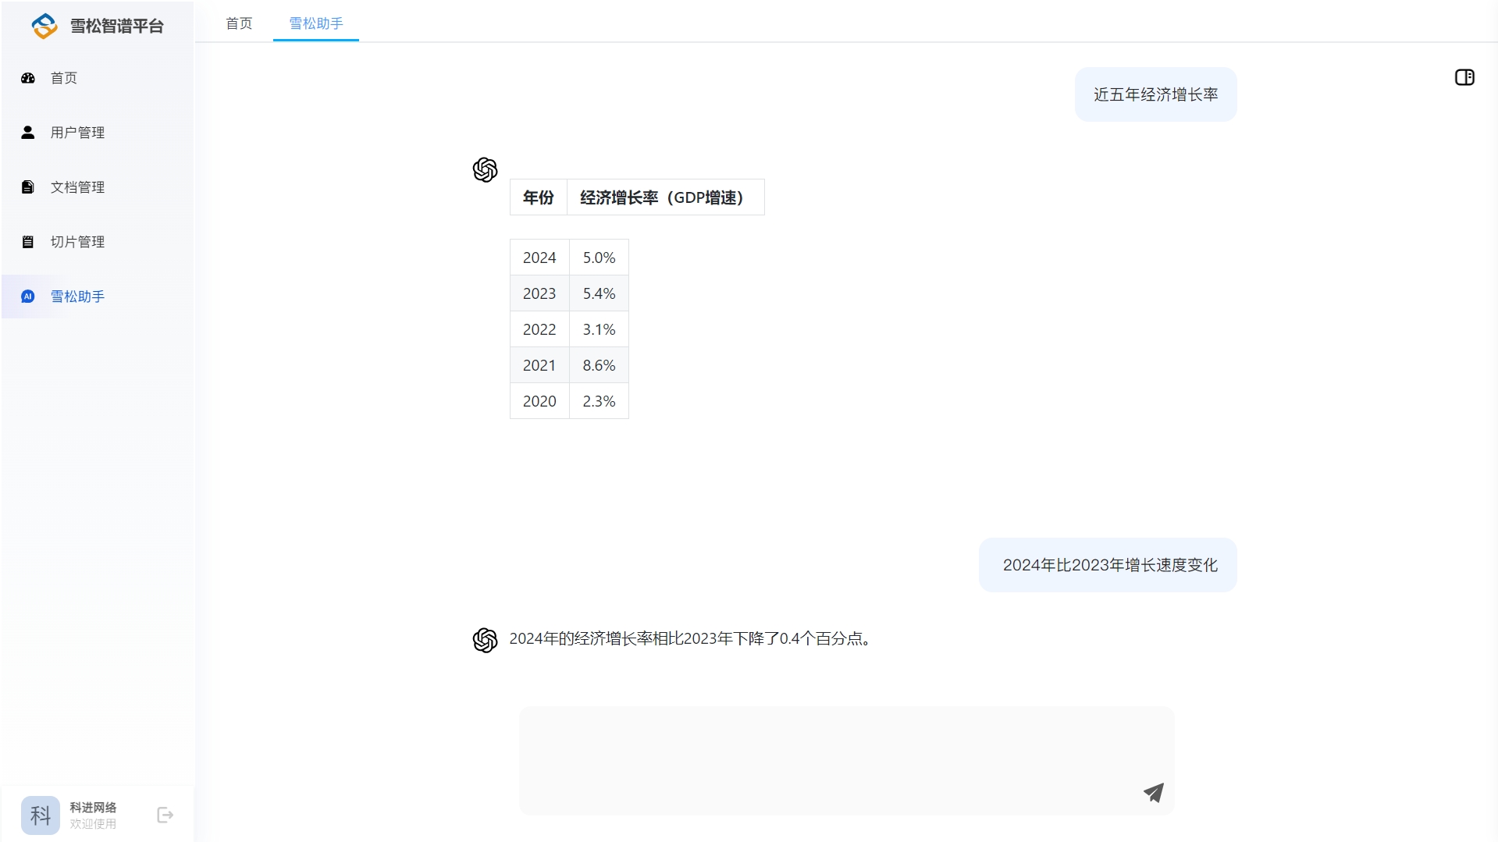Screen dimensions: 1498x842
Task: Click the logout icon beside 科进网络
Action: [165, 815]
